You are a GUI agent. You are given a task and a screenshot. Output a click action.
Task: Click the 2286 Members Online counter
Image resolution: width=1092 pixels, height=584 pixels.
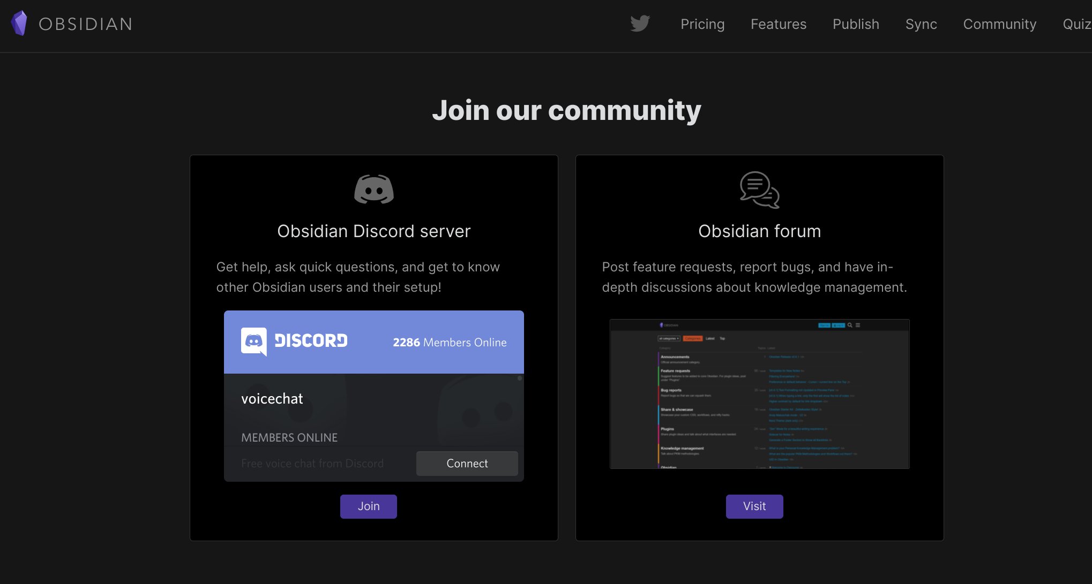pyautogui.click(x=449, y=342)
